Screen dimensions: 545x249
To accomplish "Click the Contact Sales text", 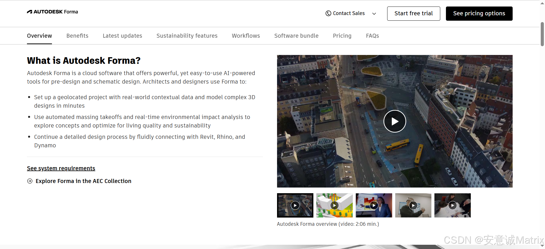I will pyautogui.click(x=349, y=13).
